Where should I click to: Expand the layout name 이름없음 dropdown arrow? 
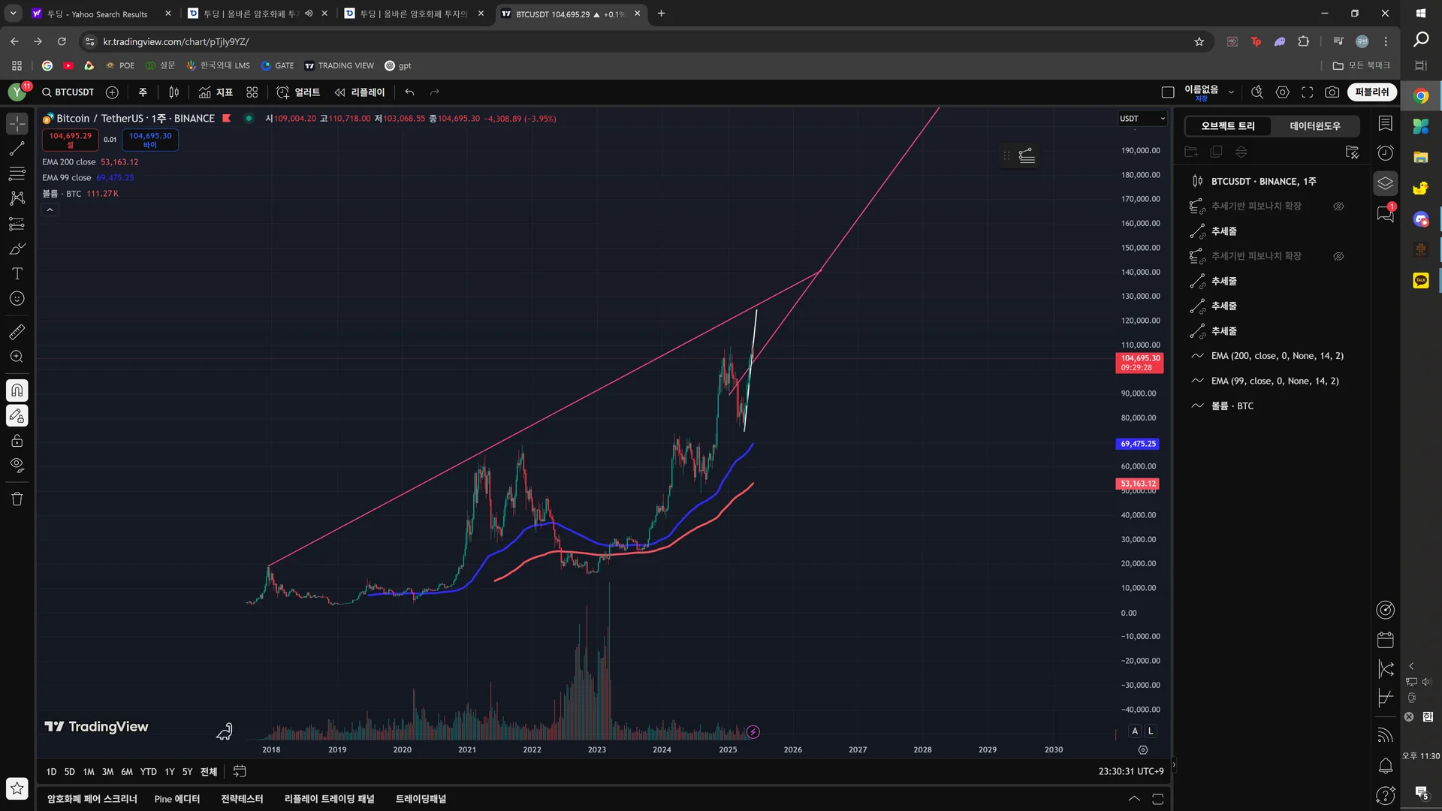pyautogui.click(x=1231, y=92)
